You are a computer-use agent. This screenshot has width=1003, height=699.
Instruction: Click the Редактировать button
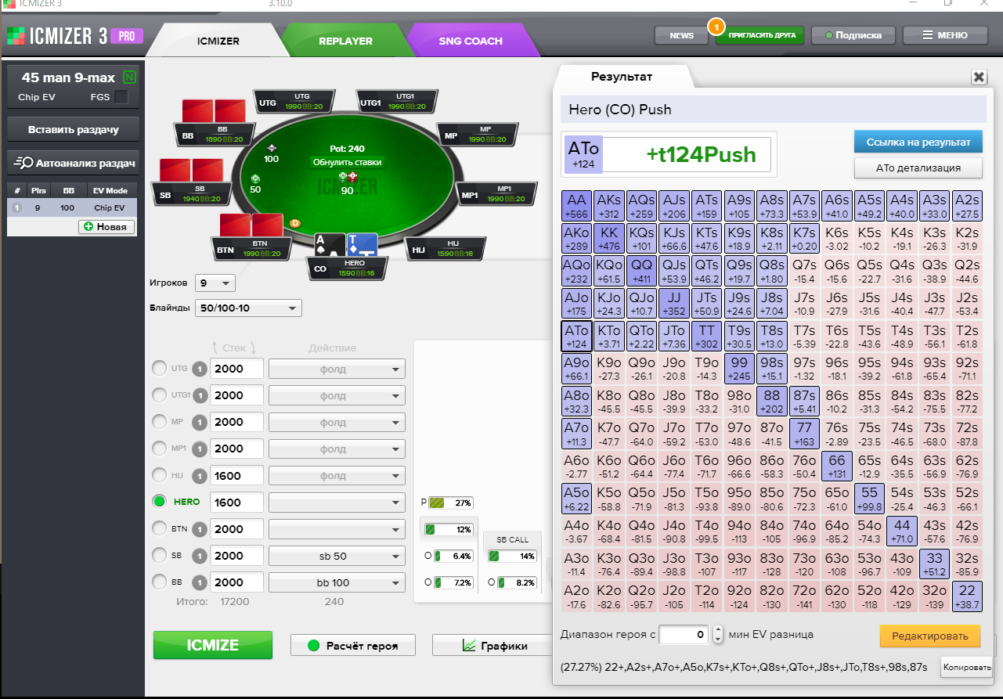pos(929,636)
